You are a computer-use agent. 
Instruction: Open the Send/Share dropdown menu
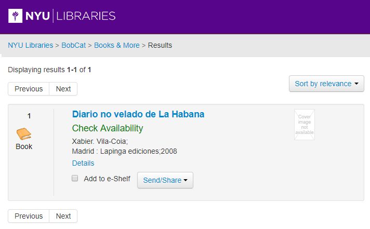click(165, 180)
